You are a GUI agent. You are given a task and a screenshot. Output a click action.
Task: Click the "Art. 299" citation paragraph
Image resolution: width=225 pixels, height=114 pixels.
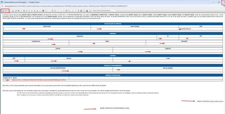(x=88, y=93)
